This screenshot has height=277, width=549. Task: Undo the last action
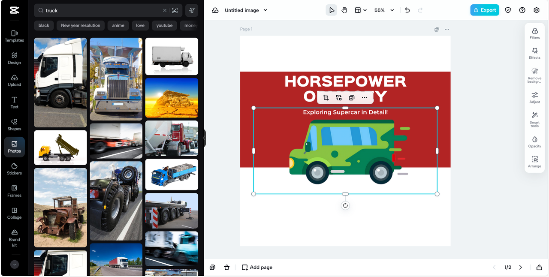coord(407,10)
